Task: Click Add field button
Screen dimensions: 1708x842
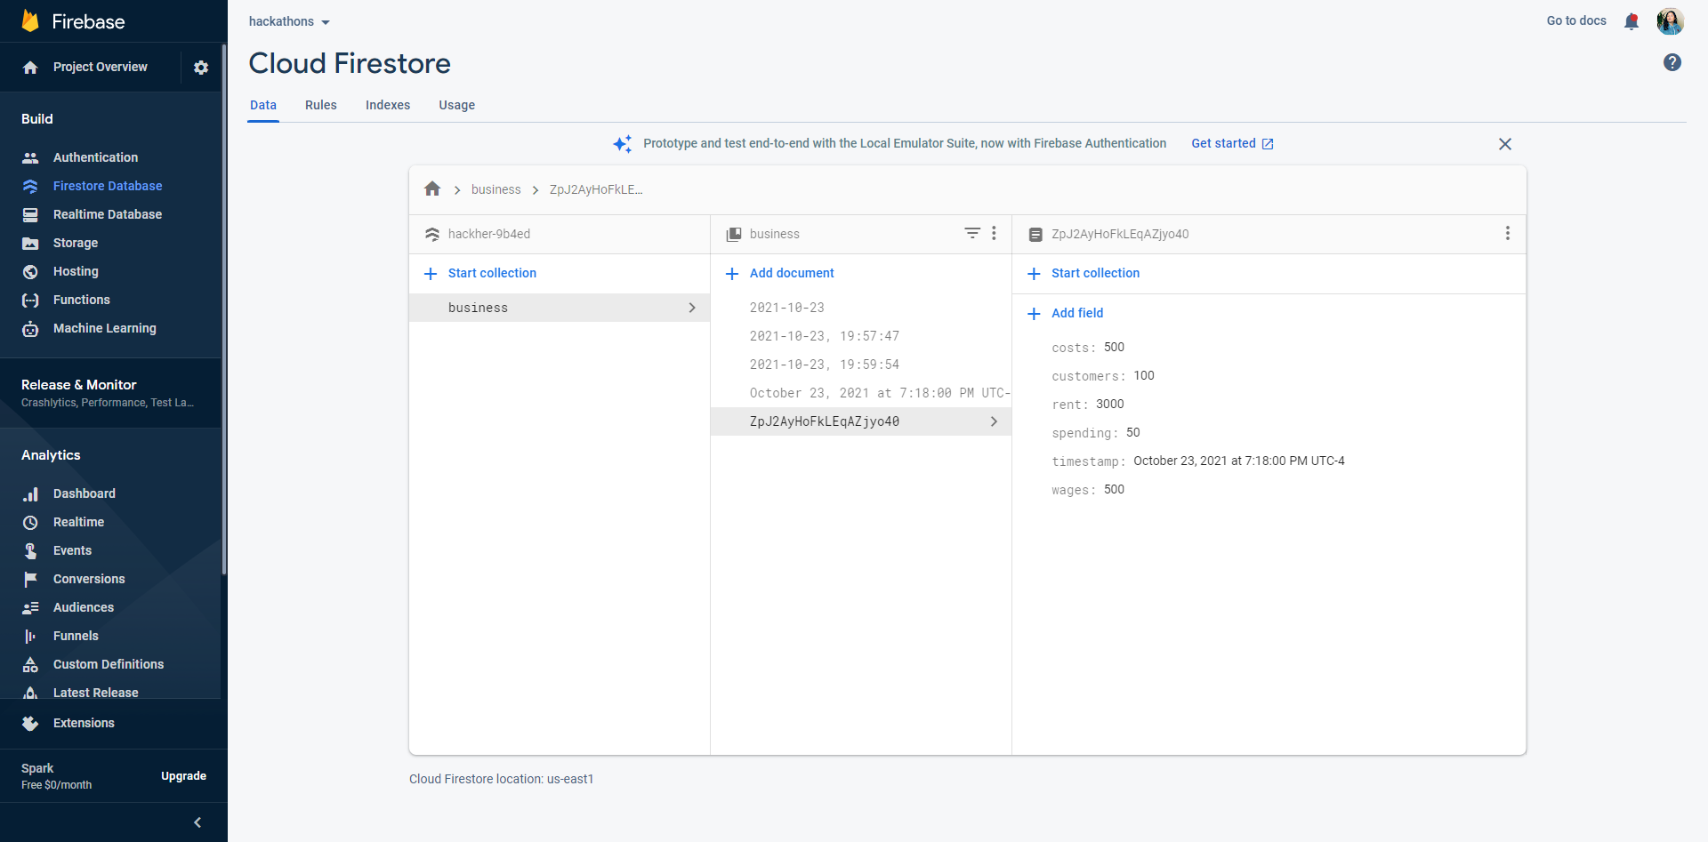Action: pos(1076,313)
